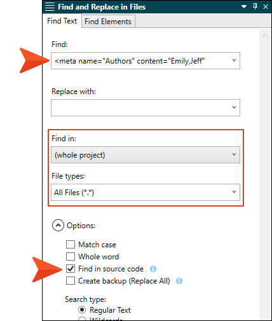The image size is (272, 321).
Task: Enable the Whole word checkbox
Action: coord(71,256)
